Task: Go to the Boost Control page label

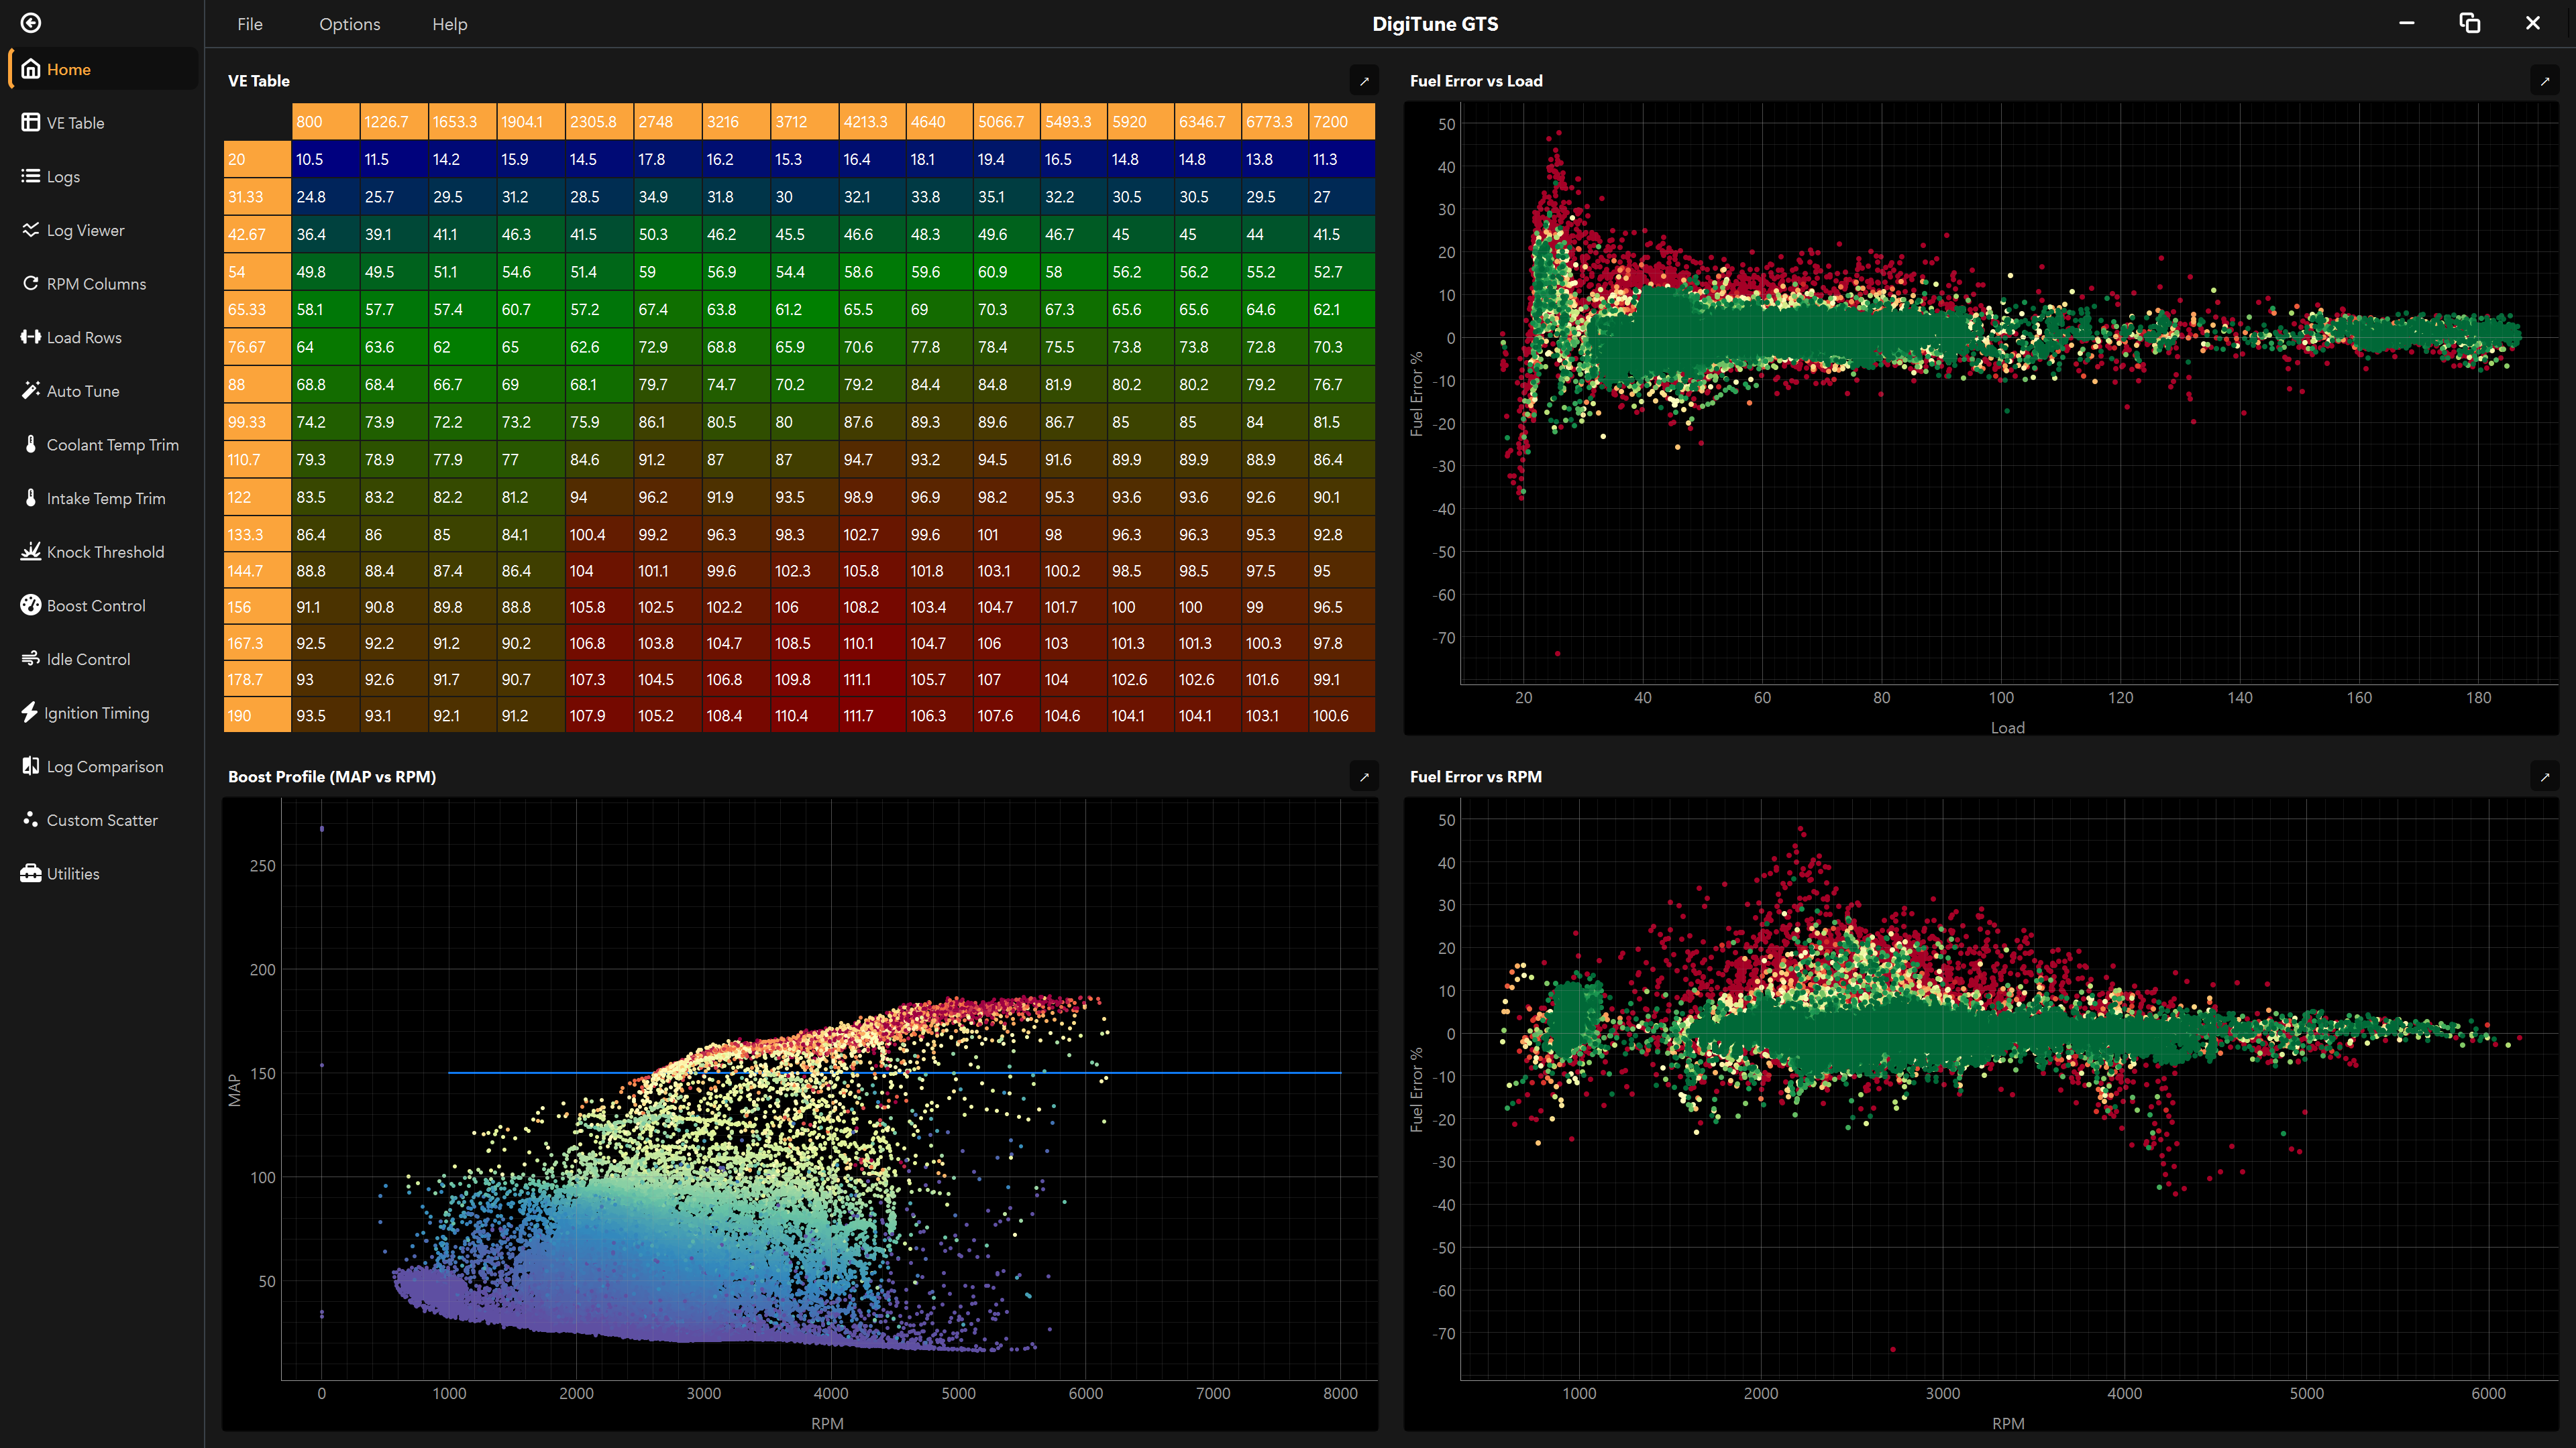Action: coord(96,605)
